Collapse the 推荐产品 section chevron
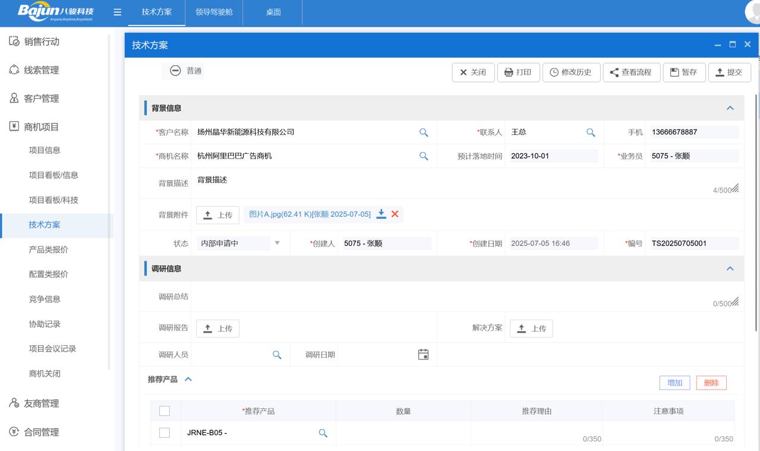Image resolution: width=760 pixels, height=451 pixels. point(188,379)
